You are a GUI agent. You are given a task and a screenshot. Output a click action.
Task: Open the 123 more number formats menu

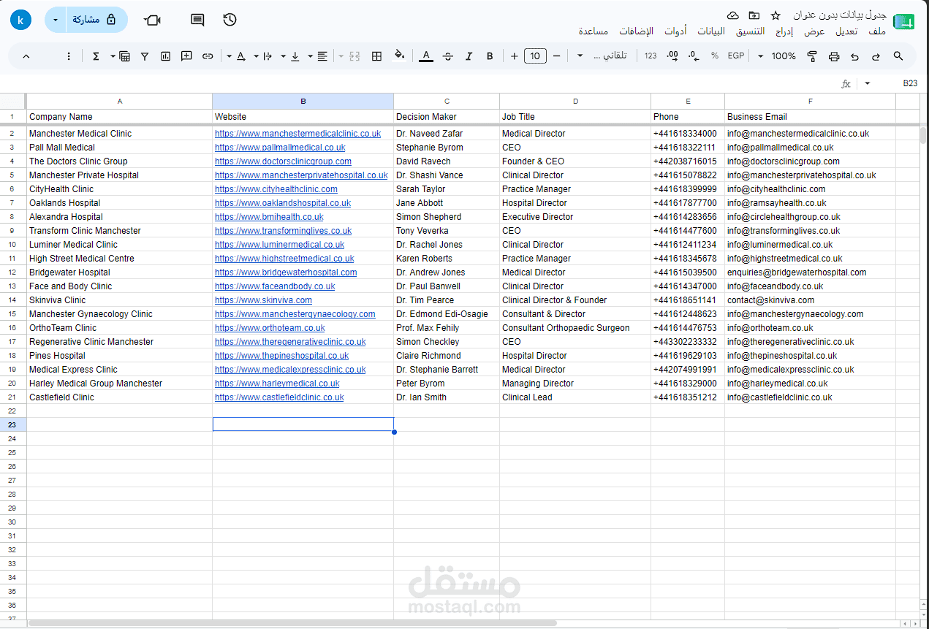point(651,56)
